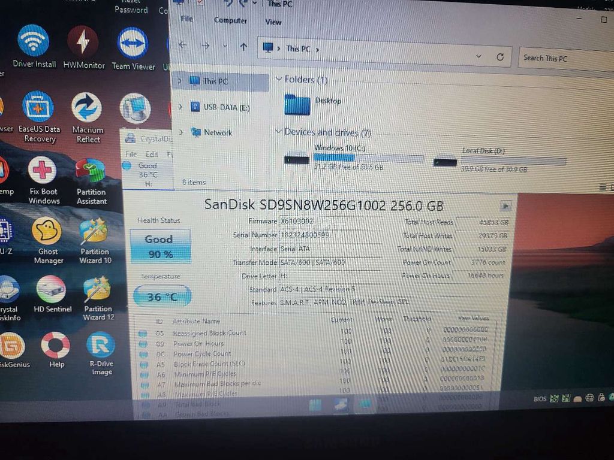This screenshot has height=460, width=614.
Task: Click the next disk arrow in CrystalDiskInfo
Action: click(x=505, y=206)
